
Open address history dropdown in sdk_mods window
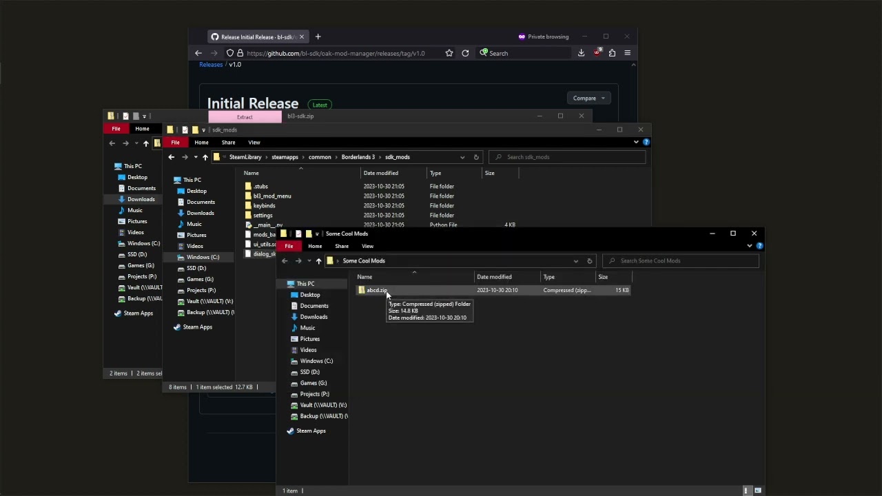click(462, 157)
